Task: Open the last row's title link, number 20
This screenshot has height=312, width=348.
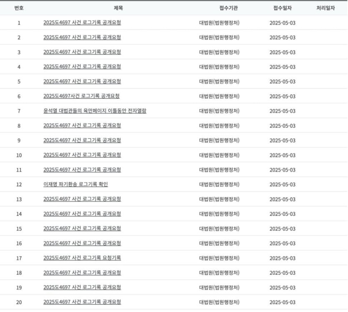Action: 82,302
